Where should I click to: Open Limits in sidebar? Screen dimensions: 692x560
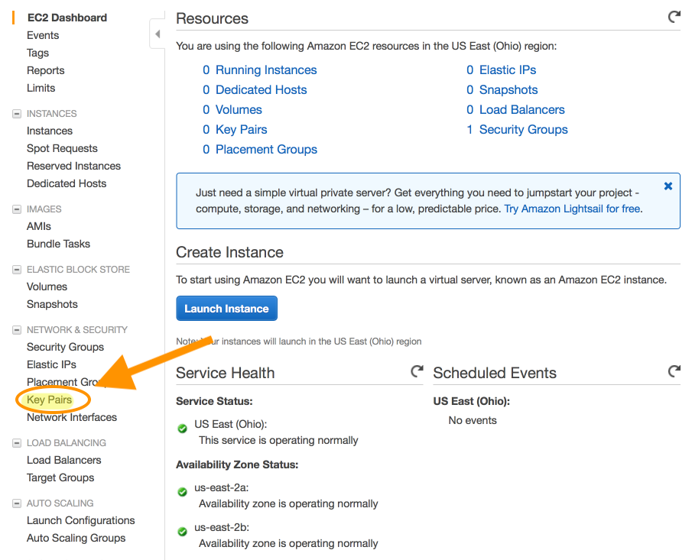coord(41,88)
